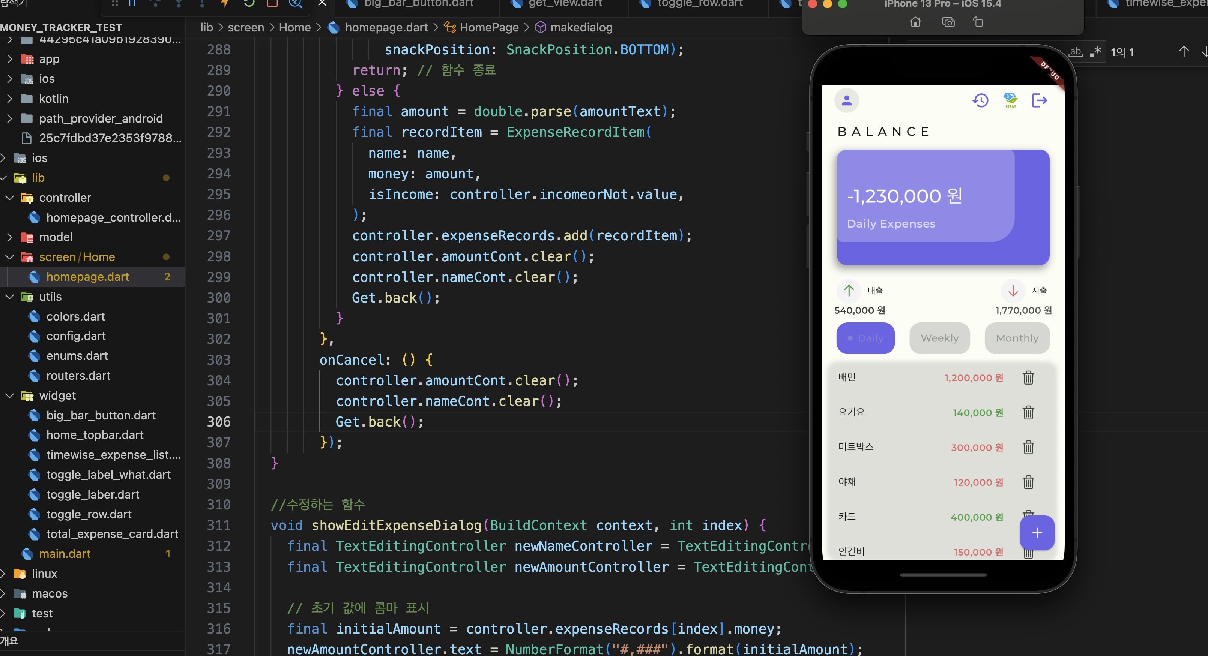
Task: Tap the profile avatar icon in app
Action: 846,100
